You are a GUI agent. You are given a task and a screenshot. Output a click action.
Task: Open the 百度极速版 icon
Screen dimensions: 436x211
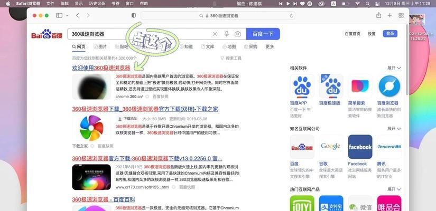click(x=331, y=86)
